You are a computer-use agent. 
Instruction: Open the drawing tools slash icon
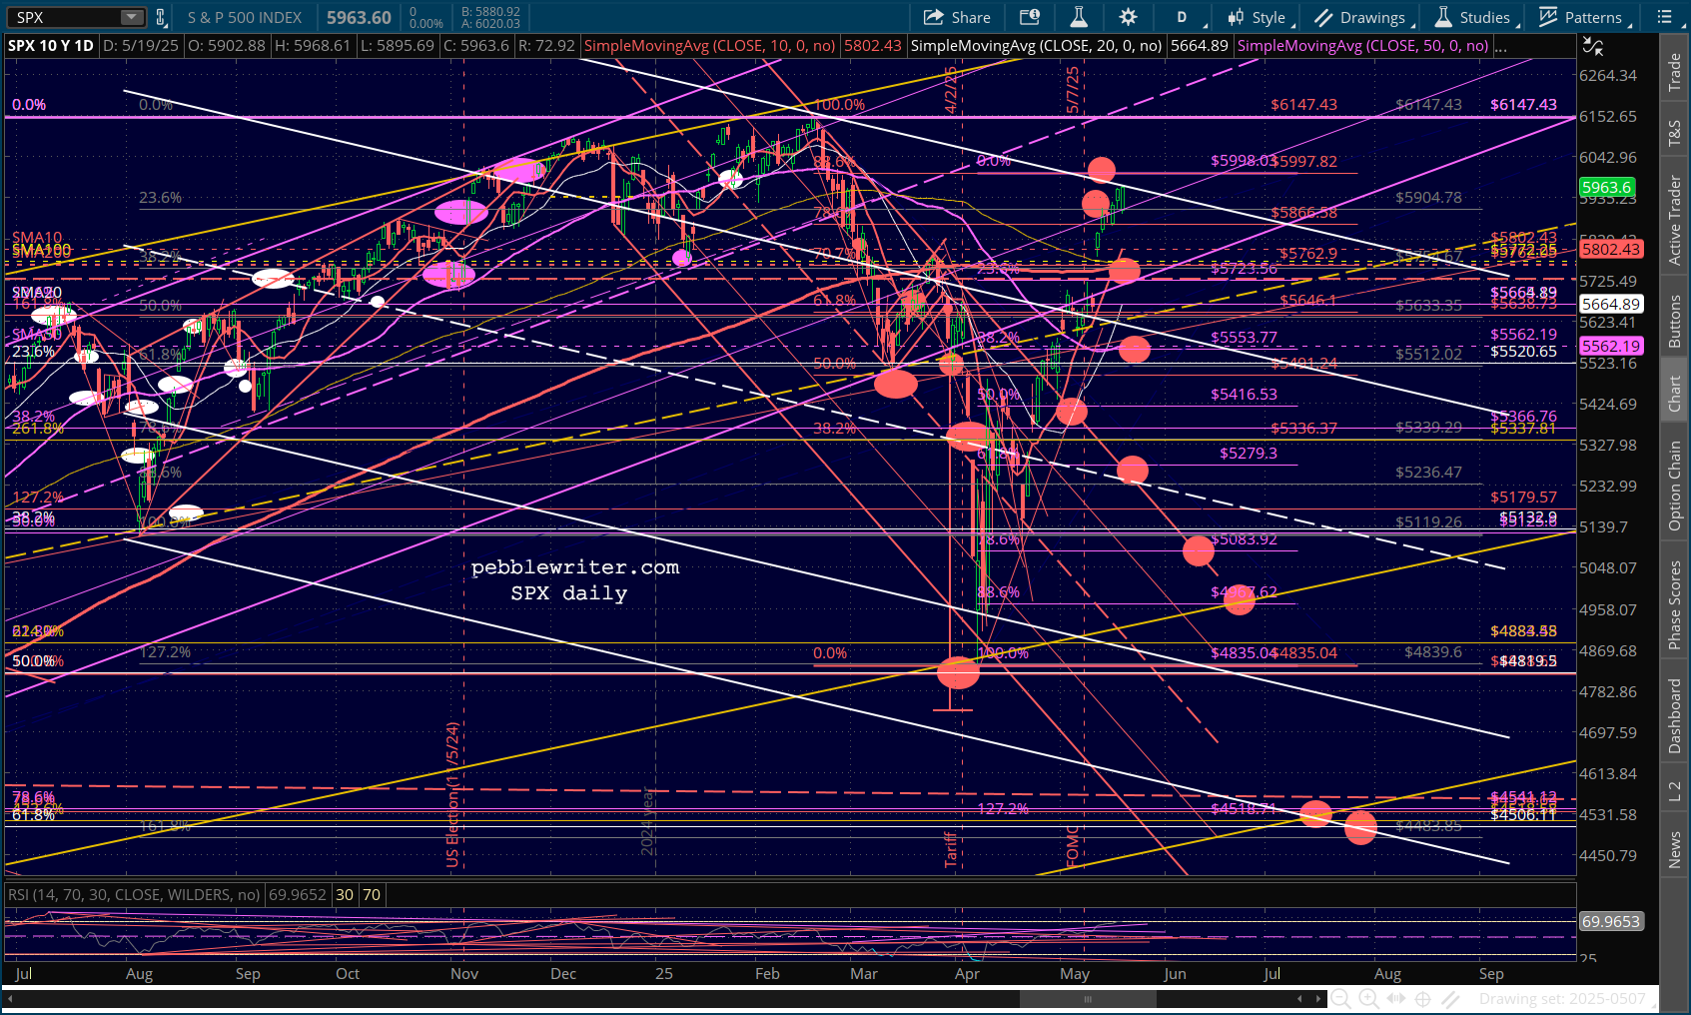pos(1450,998)
